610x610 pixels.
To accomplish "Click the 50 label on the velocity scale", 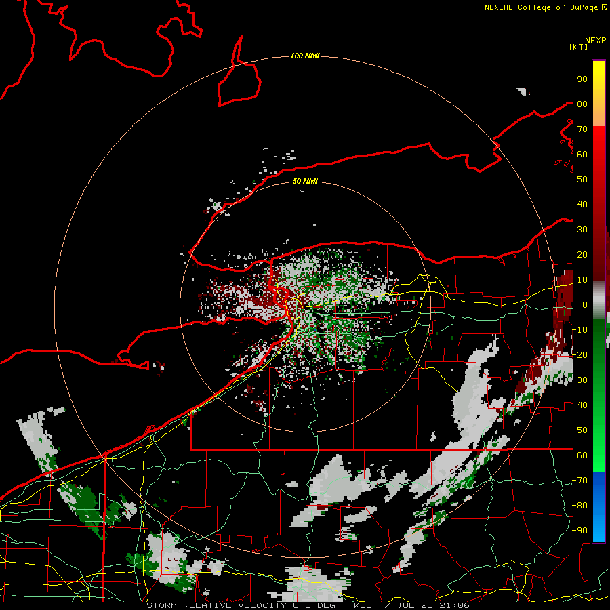I will tap(582, 180).
